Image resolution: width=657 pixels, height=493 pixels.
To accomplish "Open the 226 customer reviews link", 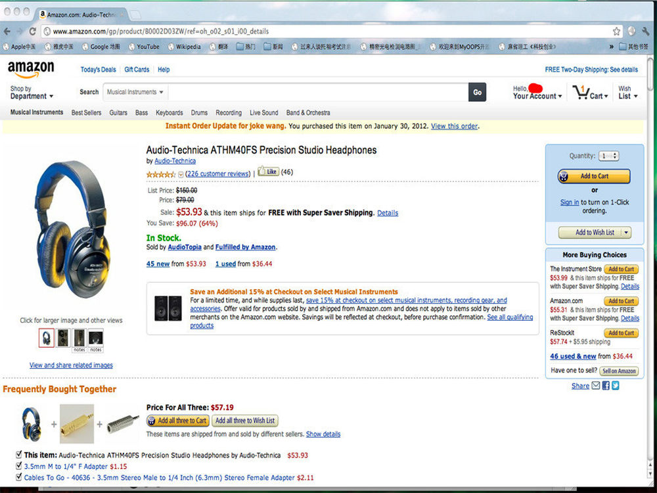I will pyautogui.click(x=218, y=174).
